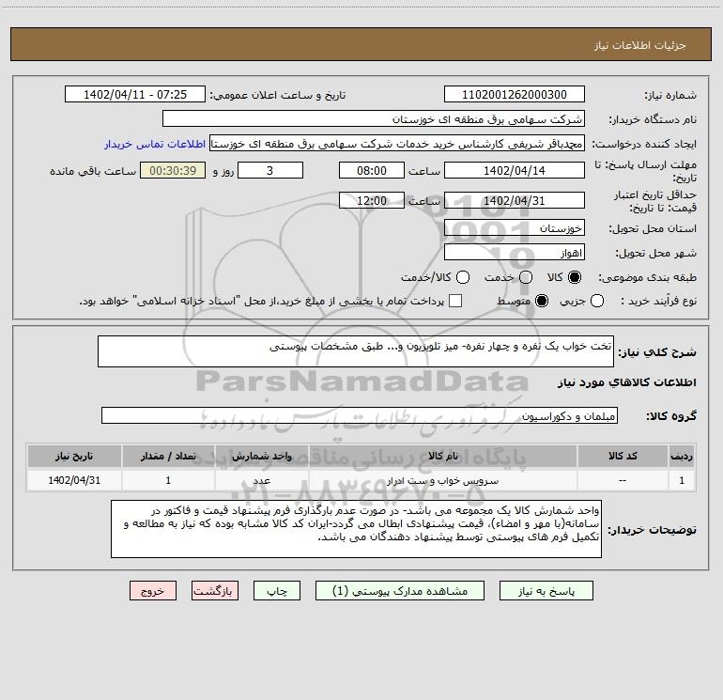The image size is (723, 700).
Task: Click the خروج exit button
Action: (153, 591)
